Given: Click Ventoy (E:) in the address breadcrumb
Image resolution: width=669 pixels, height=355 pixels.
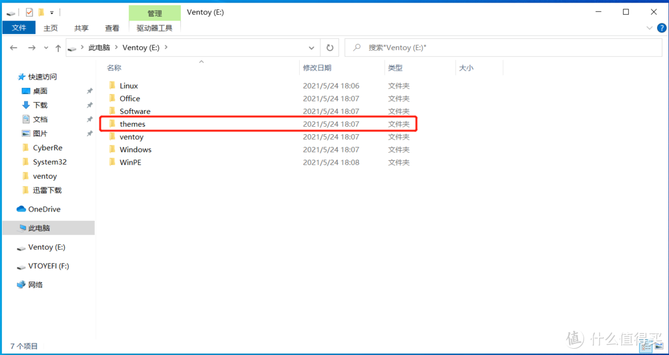Looking at the screenshot, I should (x=141, y=48).
